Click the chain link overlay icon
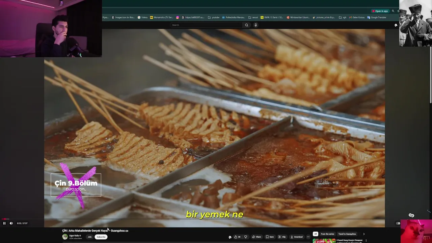 [411, 215]
